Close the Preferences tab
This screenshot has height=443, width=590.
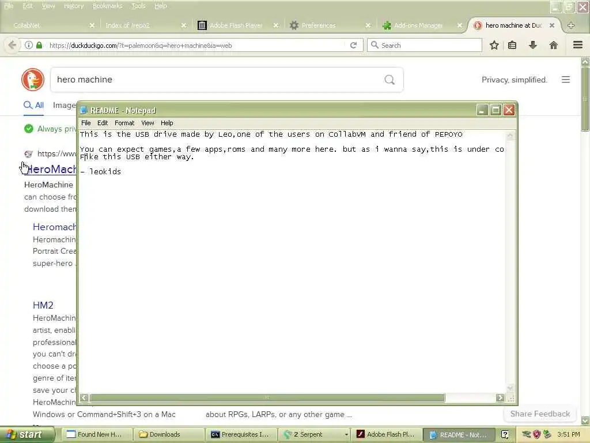(x=368, y=25)
